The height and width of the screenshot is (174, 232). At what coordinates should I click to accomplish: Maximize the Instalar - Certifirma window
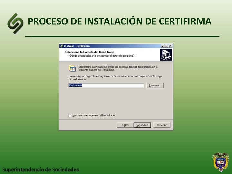[166, 46]
